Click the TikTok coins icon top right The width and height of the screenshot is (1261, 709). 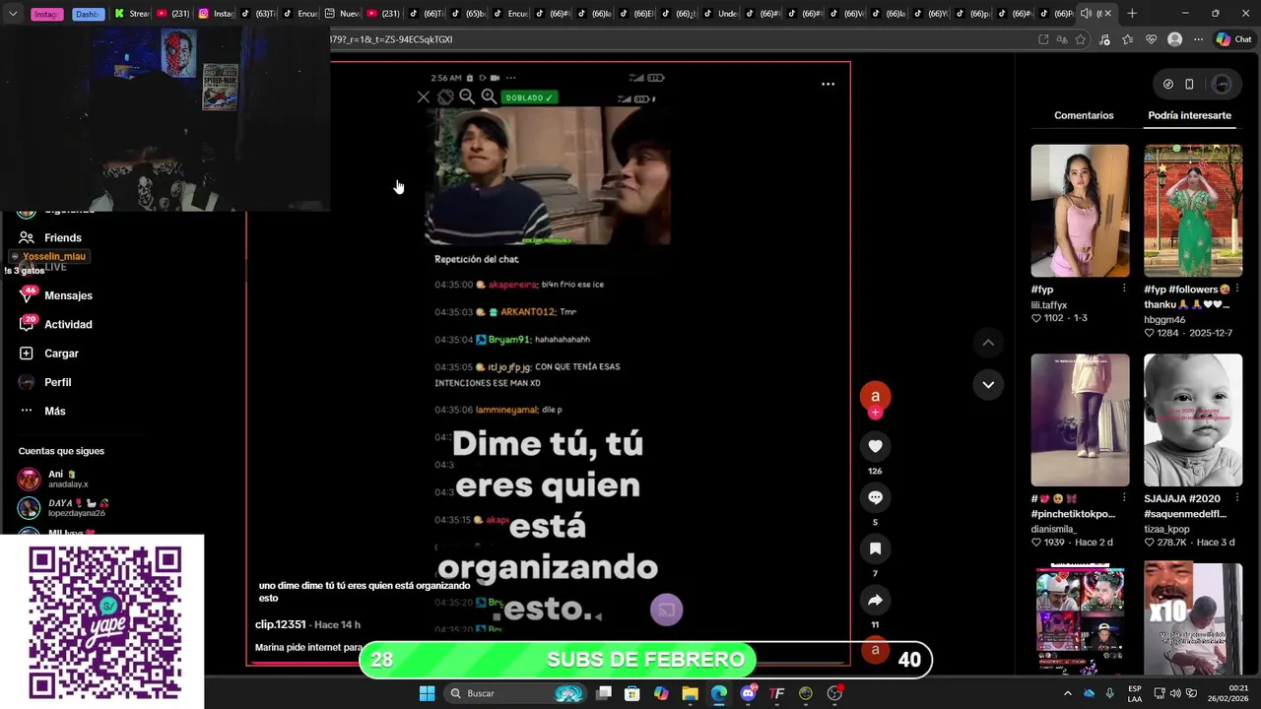1168,84
